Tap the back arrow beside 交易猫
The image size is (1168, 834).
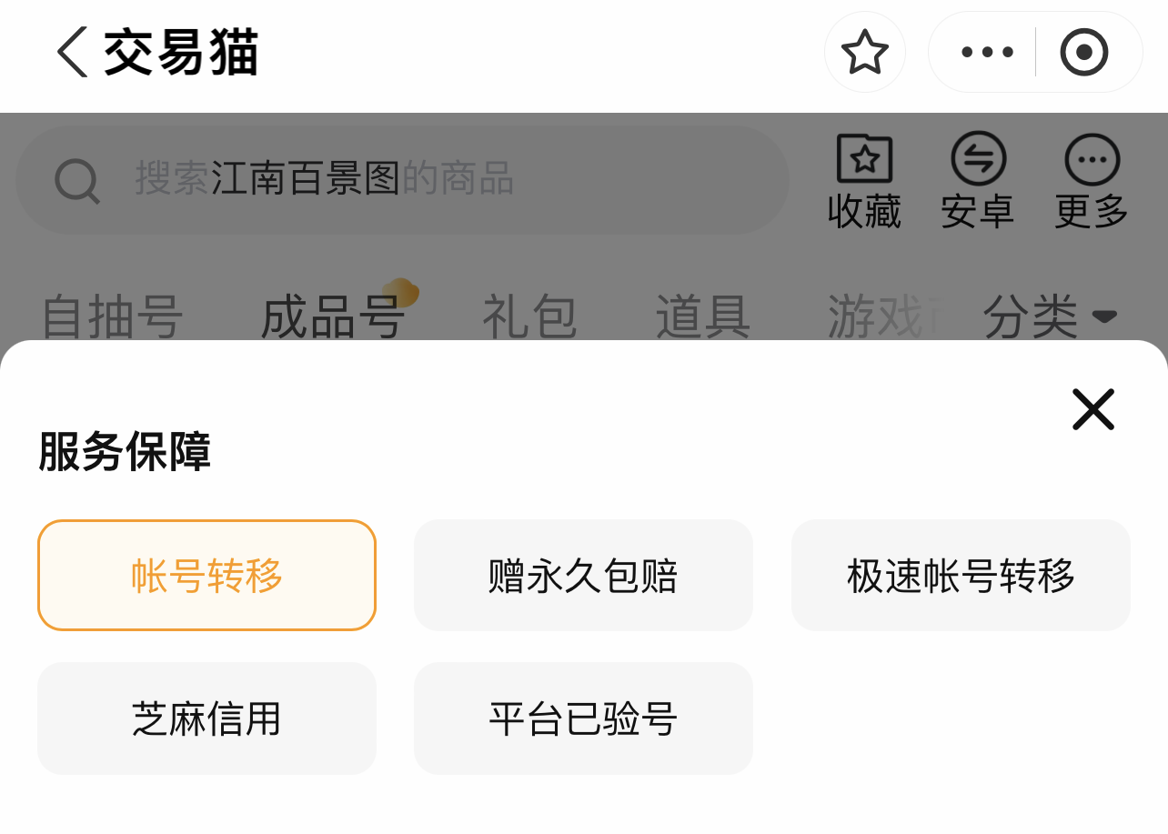73,52
